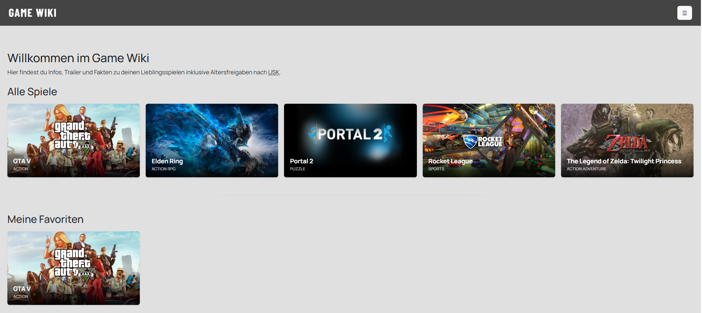Image resolution: width=702 pixels, height=313 pixels.
Task: Click the 'Alle Spiele' heading
Action: pos(32,92)
